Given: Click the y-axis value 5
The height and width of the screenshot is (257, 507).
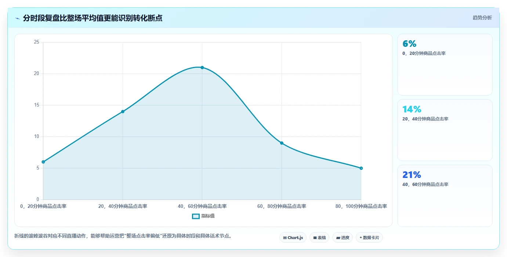Looking at the screenshot, I should point(37,168).
